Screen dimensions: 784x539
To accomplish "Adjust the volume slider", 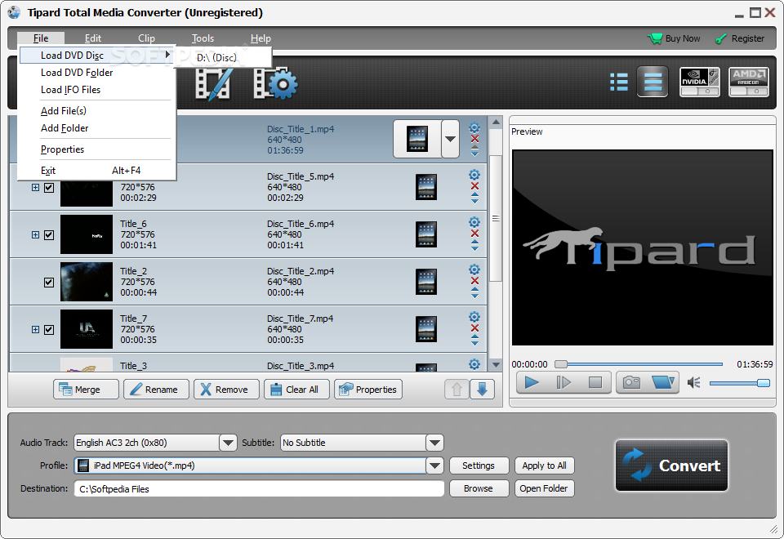I will (x=740, y=383).
